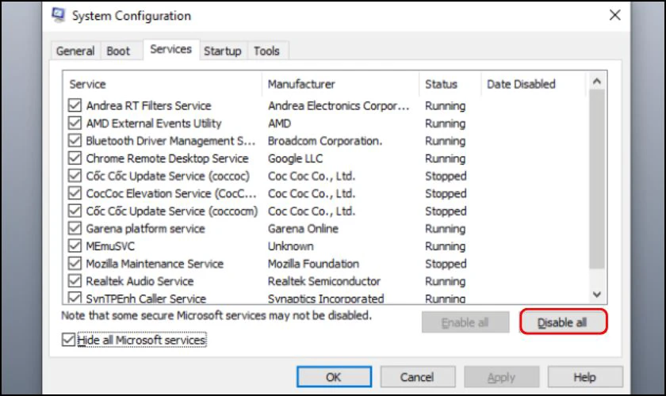Toggle AMD External Events Utility checkbox
The image size is (666, 396).
(75, 123)
